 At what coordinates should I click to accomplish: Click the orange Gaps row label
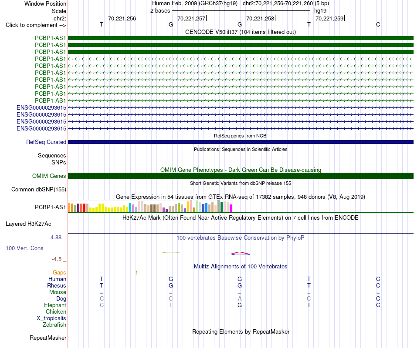[x=59, y=273]
